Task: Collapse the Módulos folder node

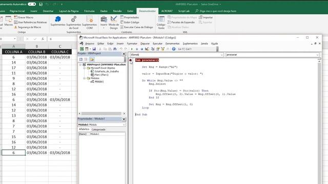Action: 85,78
